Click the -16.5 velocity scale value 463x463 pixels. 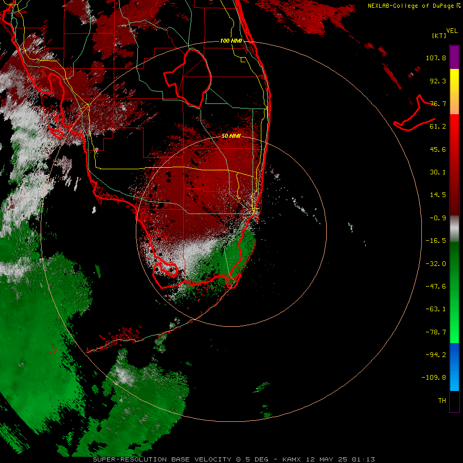(x=436, y=241)
